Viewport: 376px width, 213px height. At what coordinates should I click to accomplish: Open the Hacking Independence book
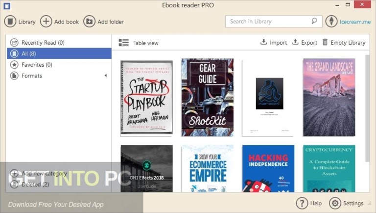tap(268, 168)
